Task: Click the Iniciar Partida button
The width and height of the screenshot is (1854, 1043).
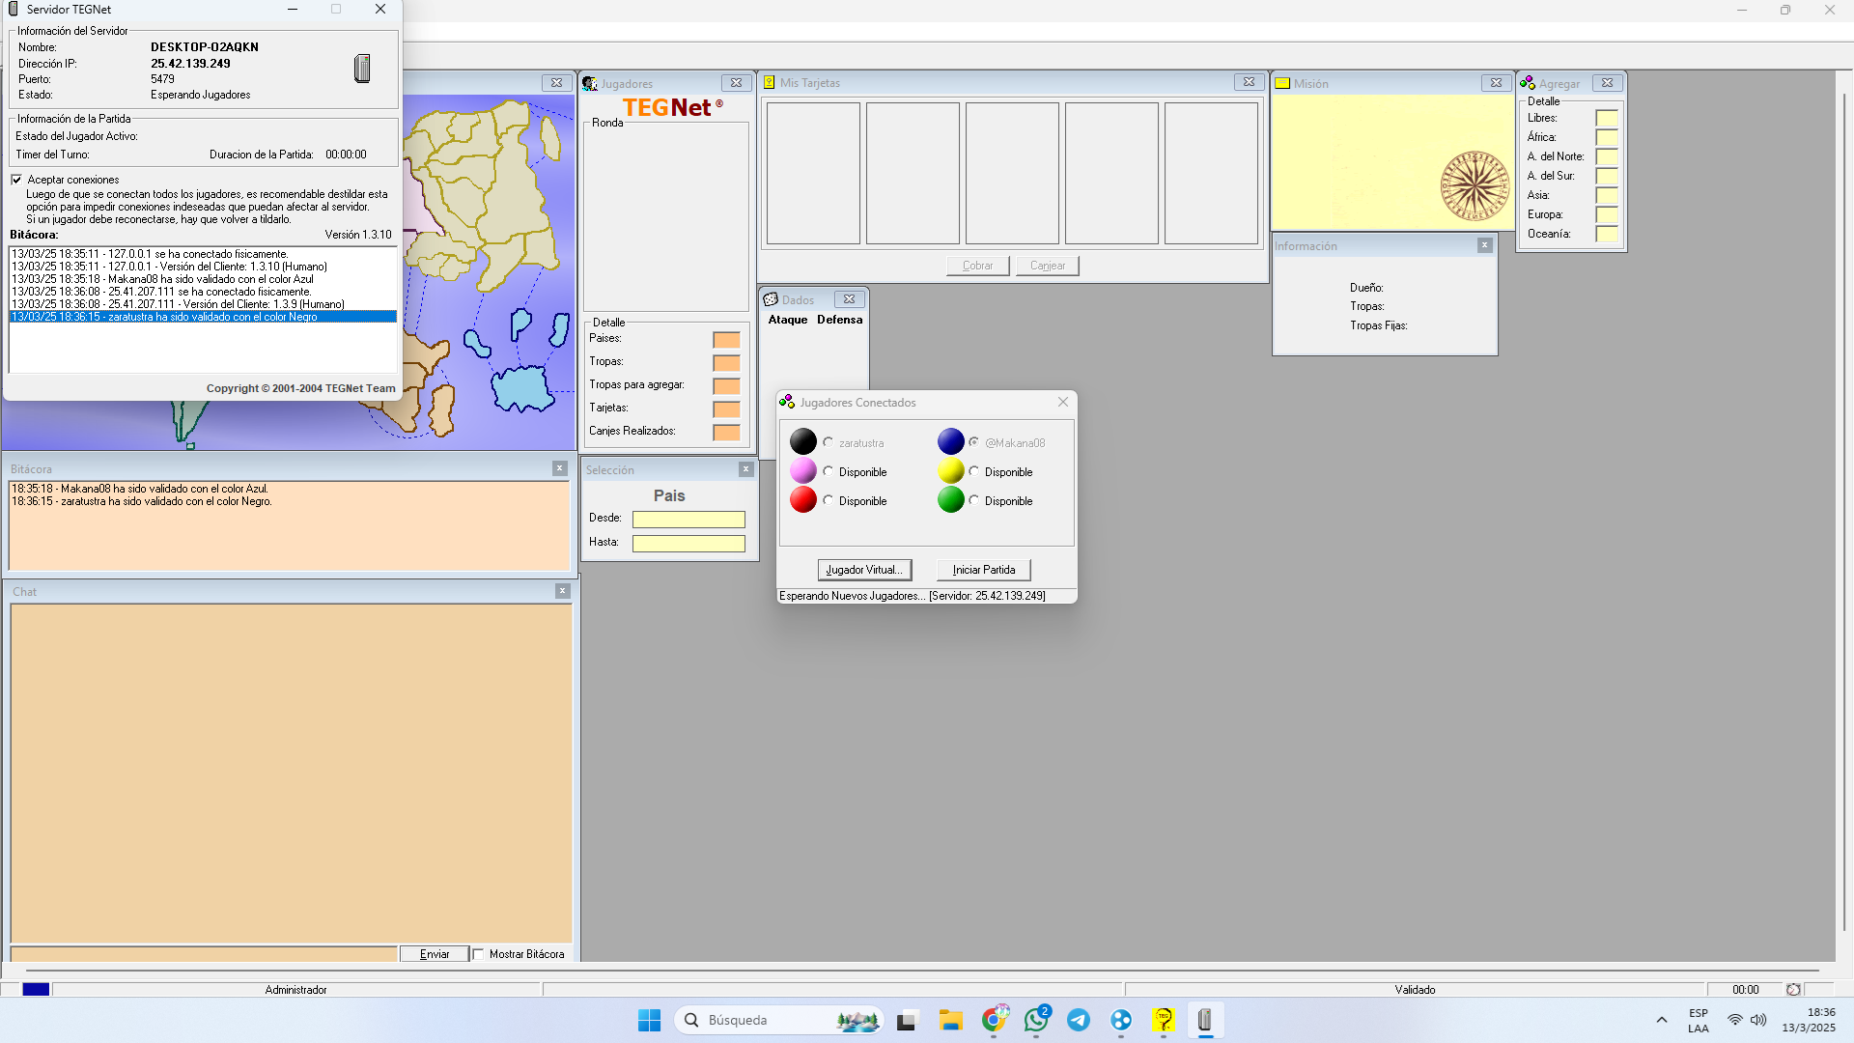Action: [x=984, y=570]
